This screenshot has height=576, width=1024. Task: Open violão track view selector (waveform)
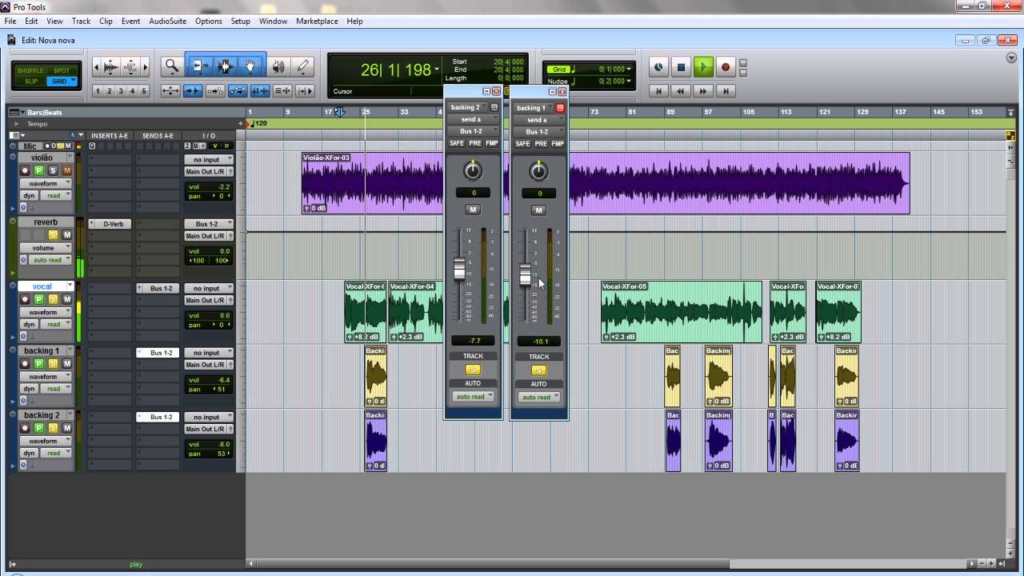(x=46, y=183)
